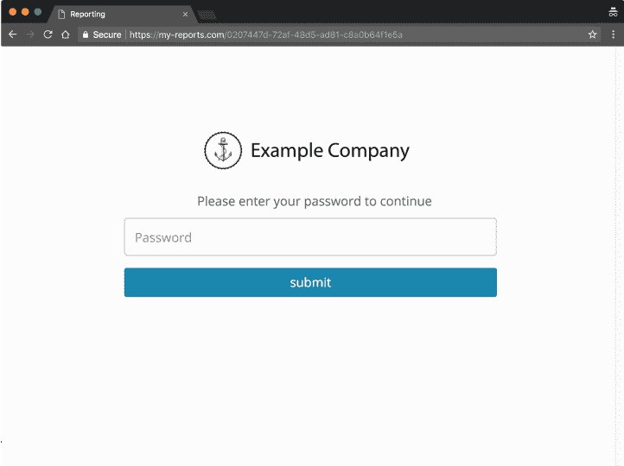
Task: Click the padlock security icon
Action: click(86, 35)
